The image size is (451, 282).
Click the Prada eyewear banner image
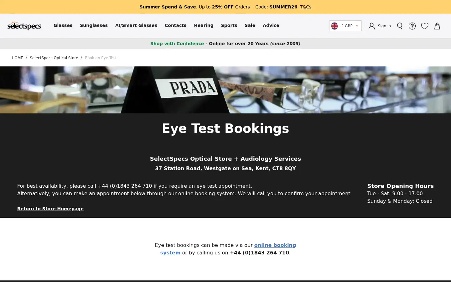(225, 90)
